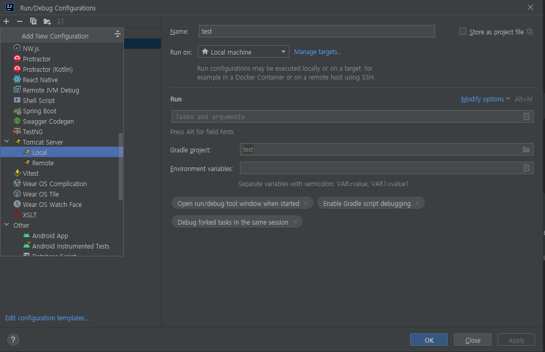Select Android App under Other
The width and height of the screenshot is (545, 352).
[62, 236]
